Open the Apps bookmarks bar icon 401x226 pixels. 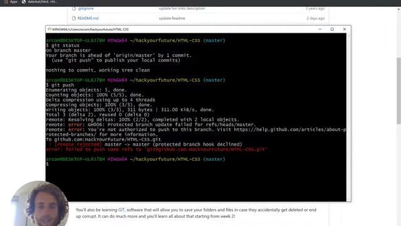[x=6, y=2]
